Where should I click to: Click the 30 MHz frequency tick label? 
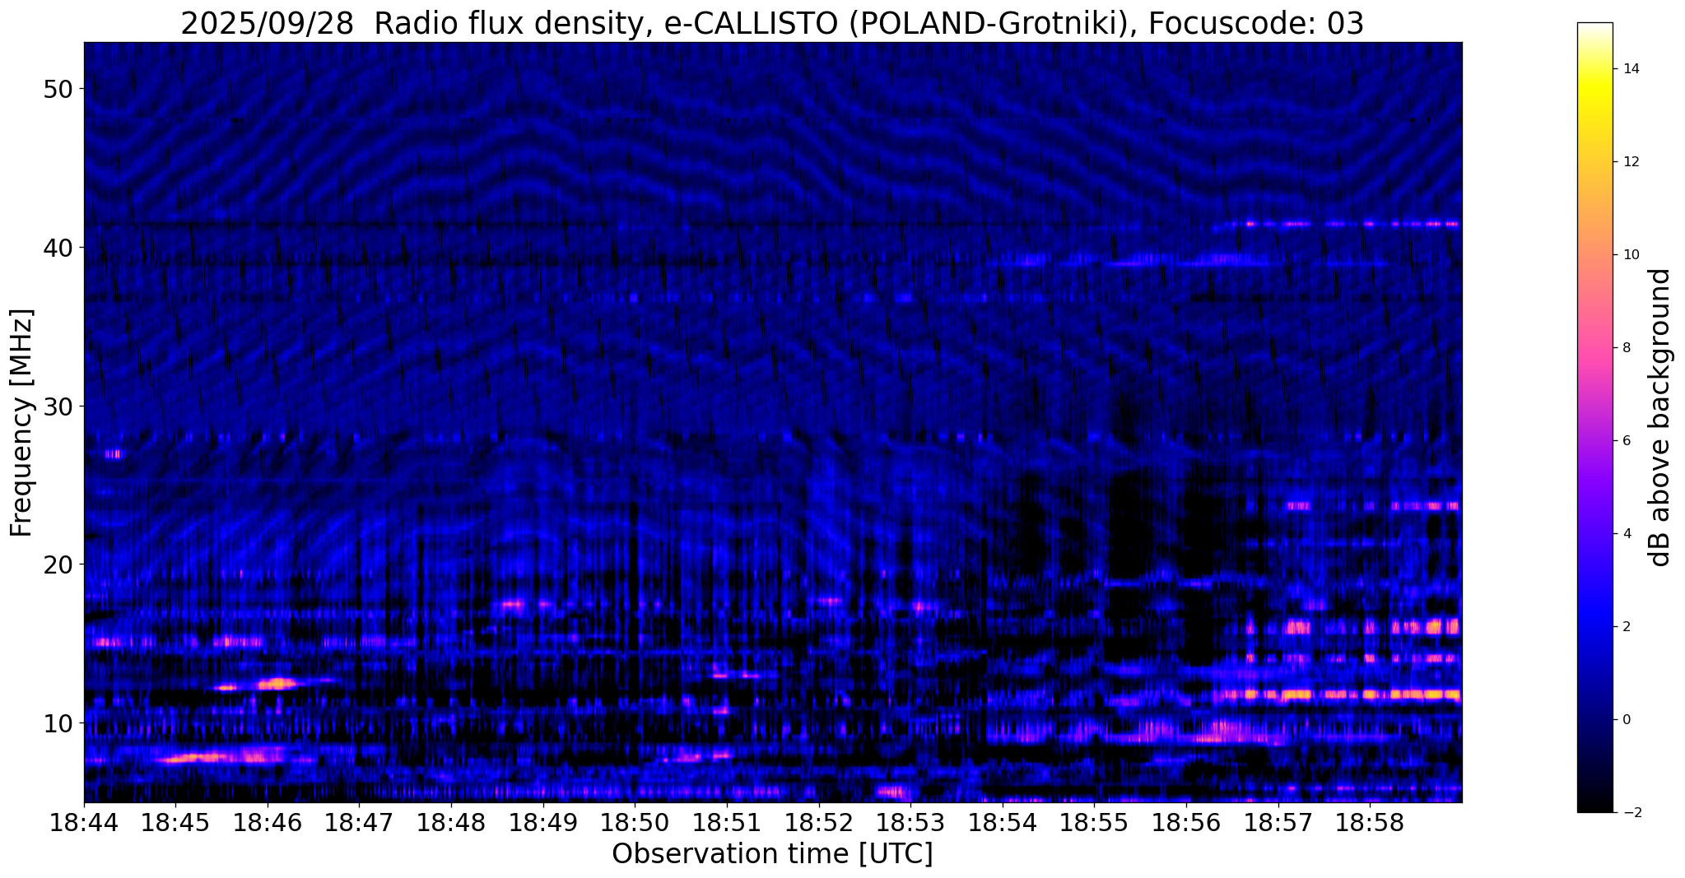tap(58, 406)
